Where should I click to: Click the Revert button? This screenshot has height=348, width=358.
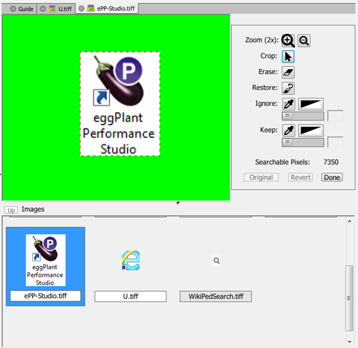[x=300, y=177]
